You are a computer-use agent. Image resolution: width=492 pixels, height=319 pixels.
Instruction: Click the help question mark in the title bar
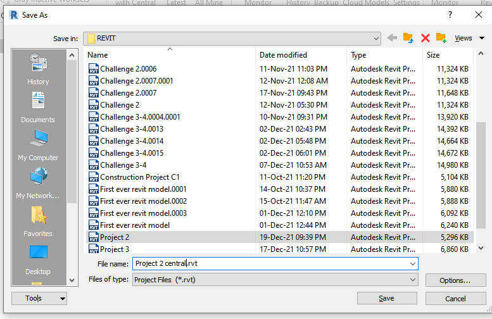coord(450,15)
